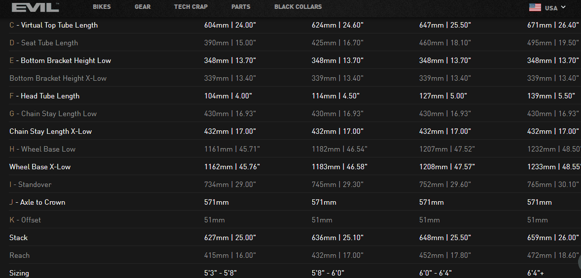This screenshot has height=278, width=581.
Task: Click the Wheel Base X-Low row label
Action: tap(40, 167)
